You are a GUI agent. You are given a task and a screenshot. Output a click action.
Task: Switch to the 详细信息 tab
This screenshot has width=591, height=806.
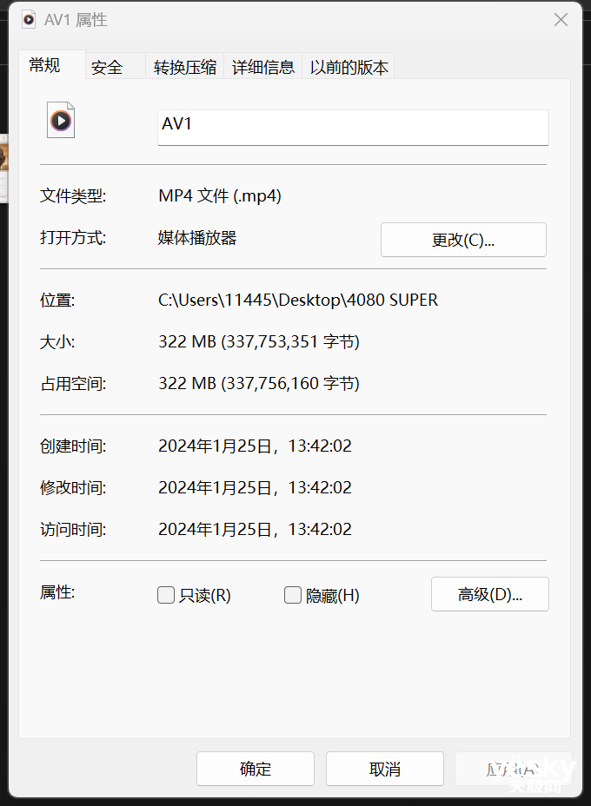262,67
